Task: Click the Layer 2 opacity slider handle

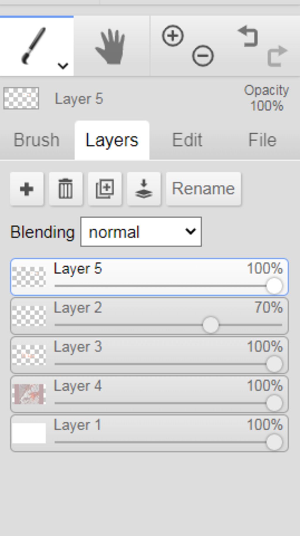Action: click(211, 325)
